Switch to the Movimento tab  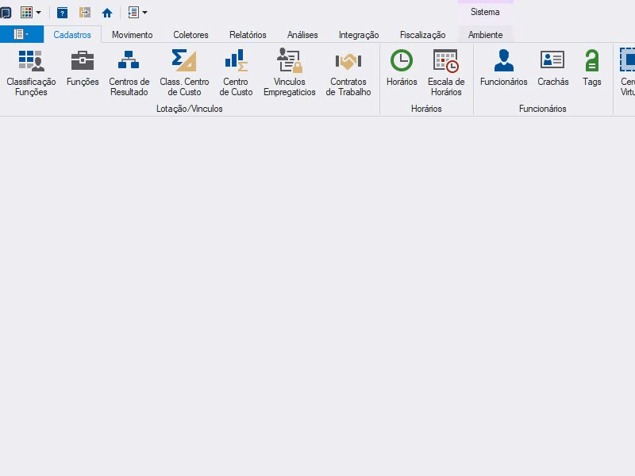(132, 35)
